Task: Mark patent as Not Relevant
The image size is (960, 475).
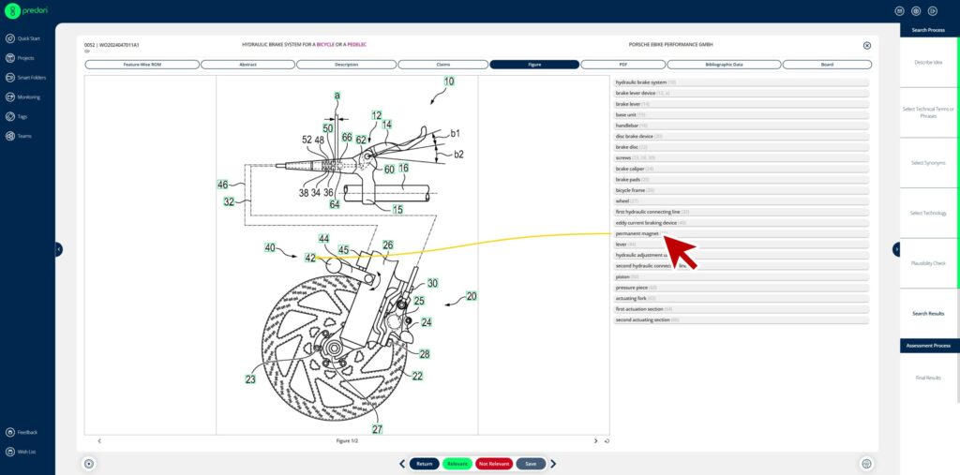Action: pos(493,464)
